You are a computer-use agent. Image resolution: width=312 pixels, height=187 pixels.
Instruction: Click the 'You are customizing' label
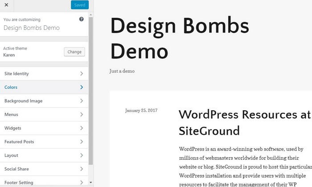pos(22,20)
